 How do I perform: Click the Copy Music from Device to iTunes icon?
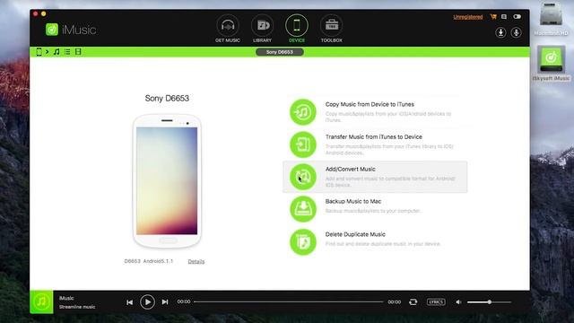pos(303,112)
